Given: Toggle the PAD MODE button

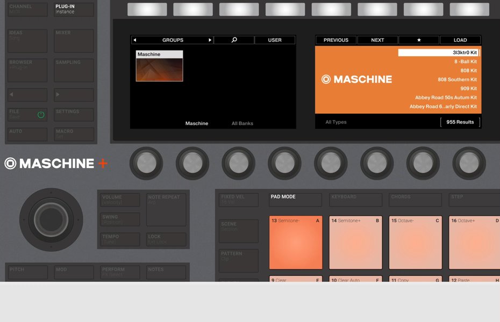Looking at the screenshot, I should [x=295, y=200].
